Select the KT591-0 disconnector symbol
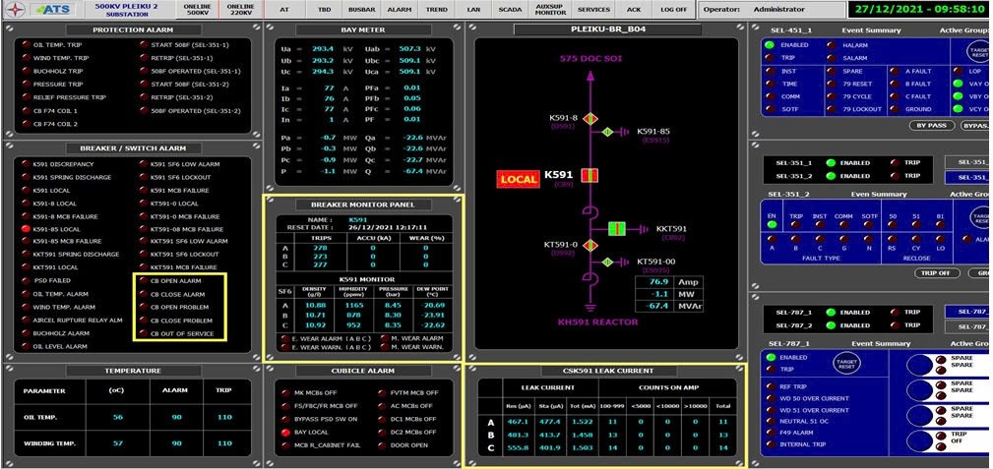Screen dimensions: 993x469 [590, 245]
